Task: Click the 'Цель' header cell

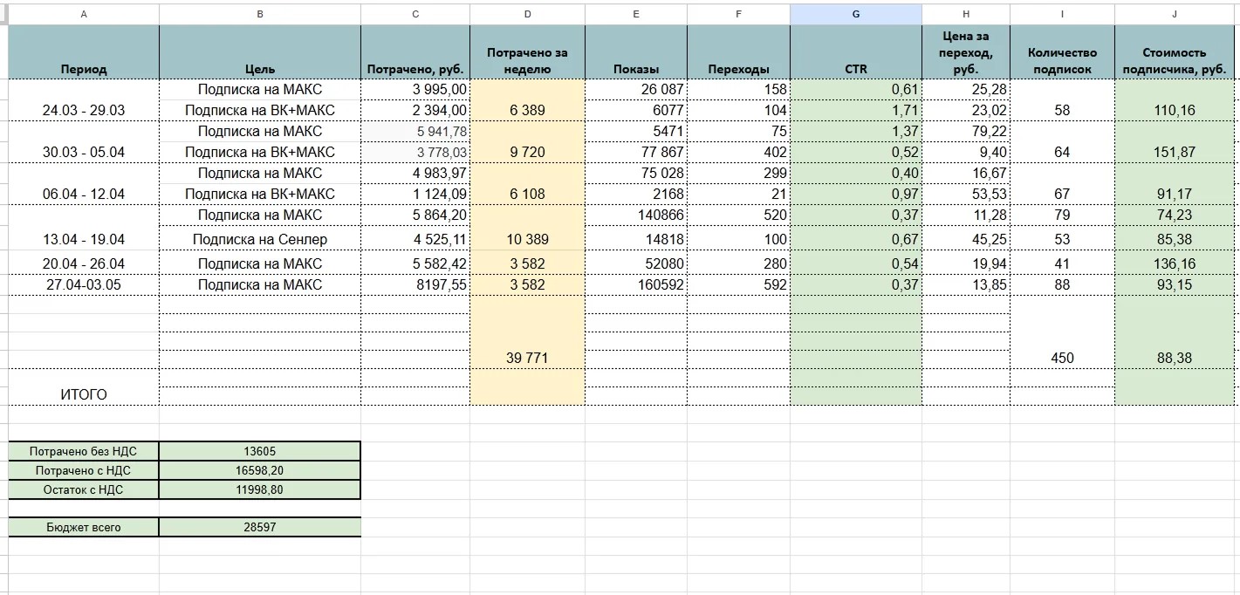Action: coord(260,52)
